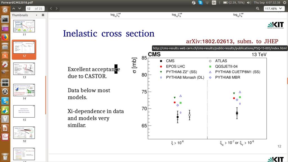The height and width of the screenshot is (162, 288).
Task: Open the sound volume indicator
Action: (249, 3)
